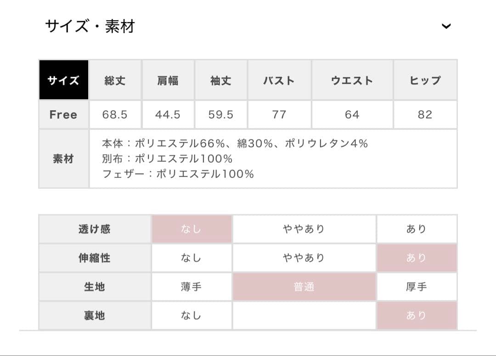Click the 肩幅 column header
The height and width of the screenshot is (356, 496).
tap(168, 80)
